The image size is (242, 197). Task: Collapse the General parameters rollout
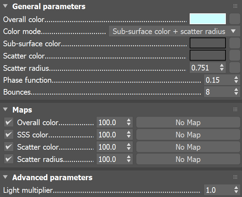pyautogui.click(x=5, y=6)
